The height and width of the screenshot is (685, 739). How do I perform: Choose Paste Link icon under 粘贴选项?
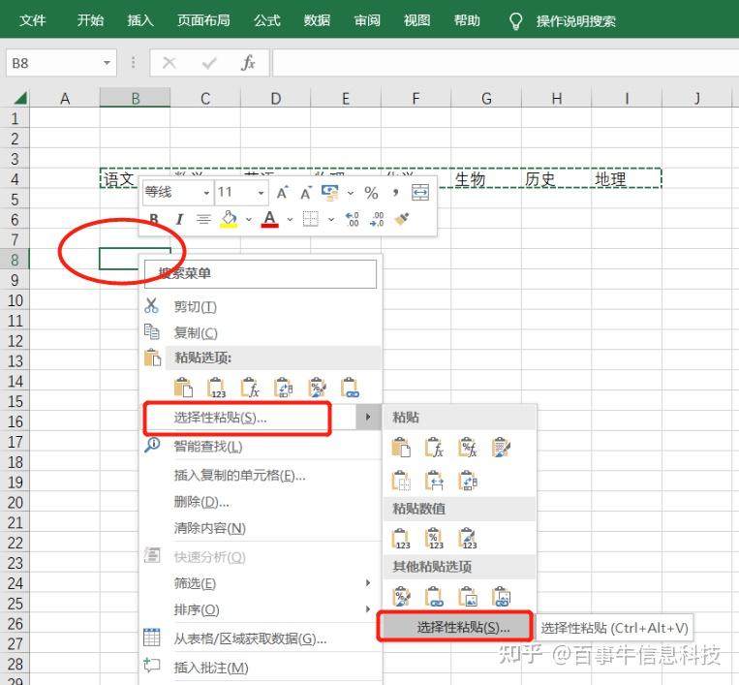(x=350, y=388)
